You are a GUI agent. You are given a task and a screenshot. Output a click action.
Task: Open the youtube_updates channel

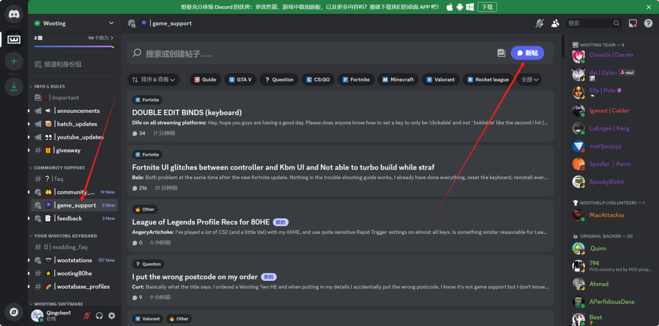tap(74, 137)
